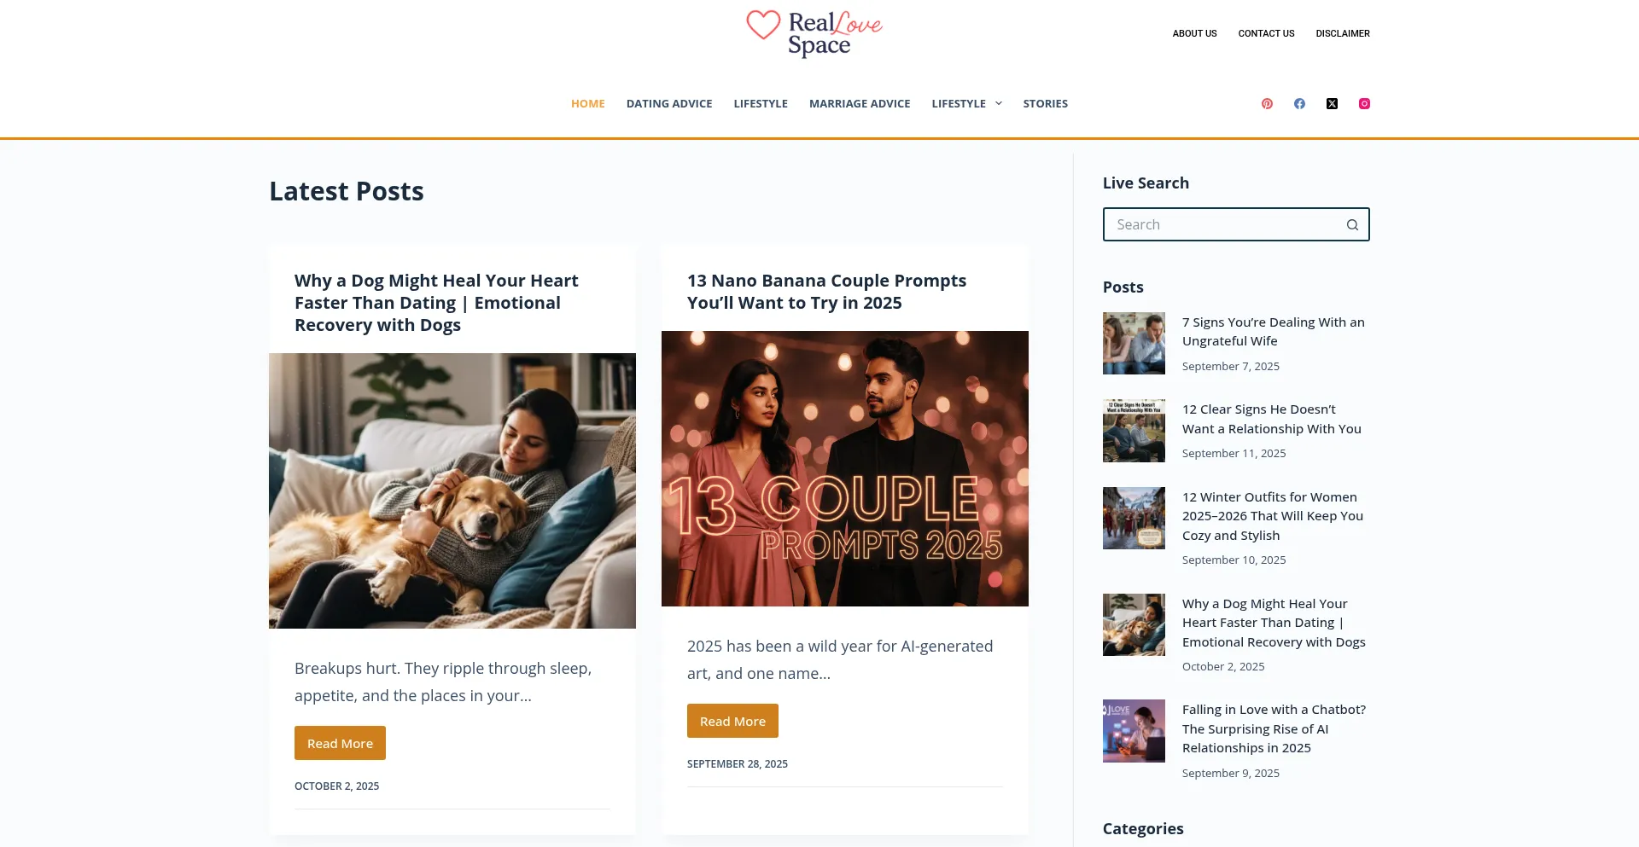Screen dimensions: 1639x847
Task: Open the Instagram social icon
Action: 1364,103
